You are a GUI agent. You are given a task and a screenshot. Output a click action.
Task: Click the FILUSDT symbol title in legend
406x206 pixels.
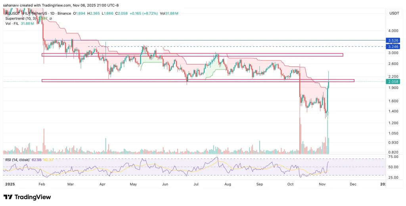coord(16,13)
